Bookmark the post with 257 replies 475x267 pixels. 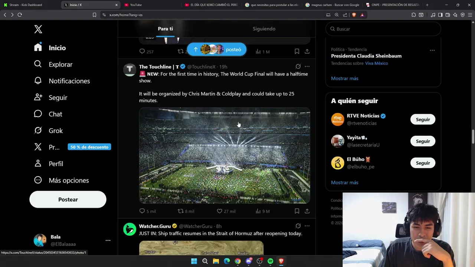(297, 52)
